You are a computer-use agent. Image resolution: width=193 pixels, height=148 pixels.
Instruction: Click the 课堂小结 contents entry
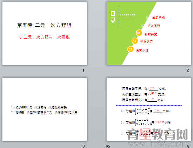(x=142, y=51)
